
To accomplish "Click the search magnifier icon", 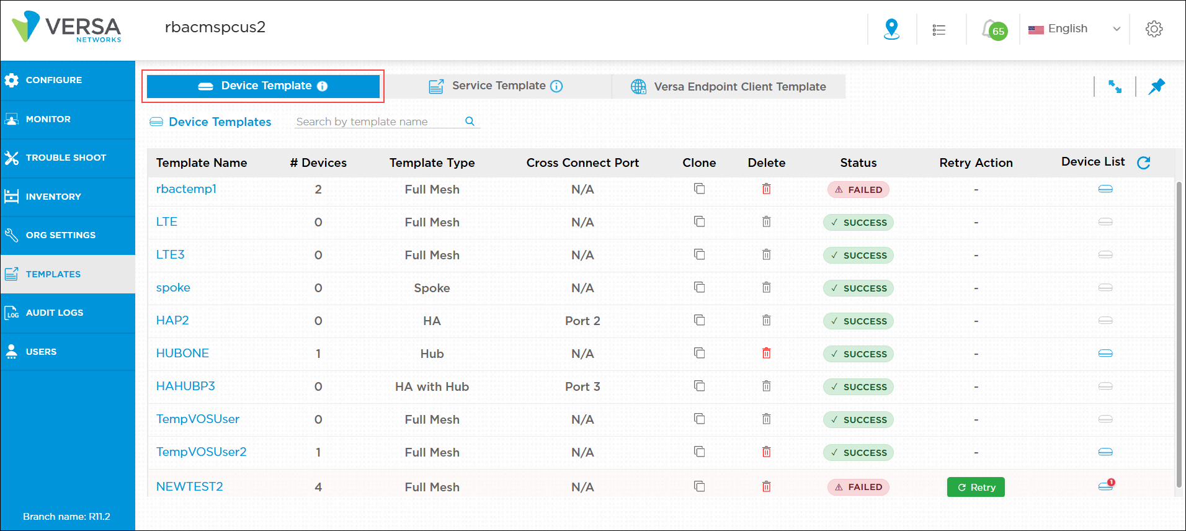I will tap(470, 122).
